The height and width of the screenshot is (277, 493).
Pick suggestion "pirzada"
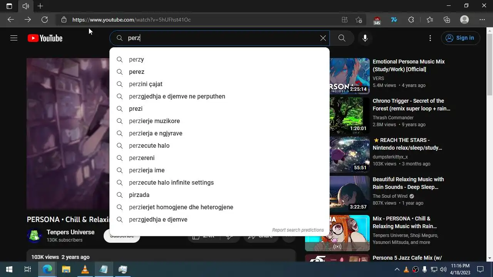pyautogui.click(x=220, y=195)
